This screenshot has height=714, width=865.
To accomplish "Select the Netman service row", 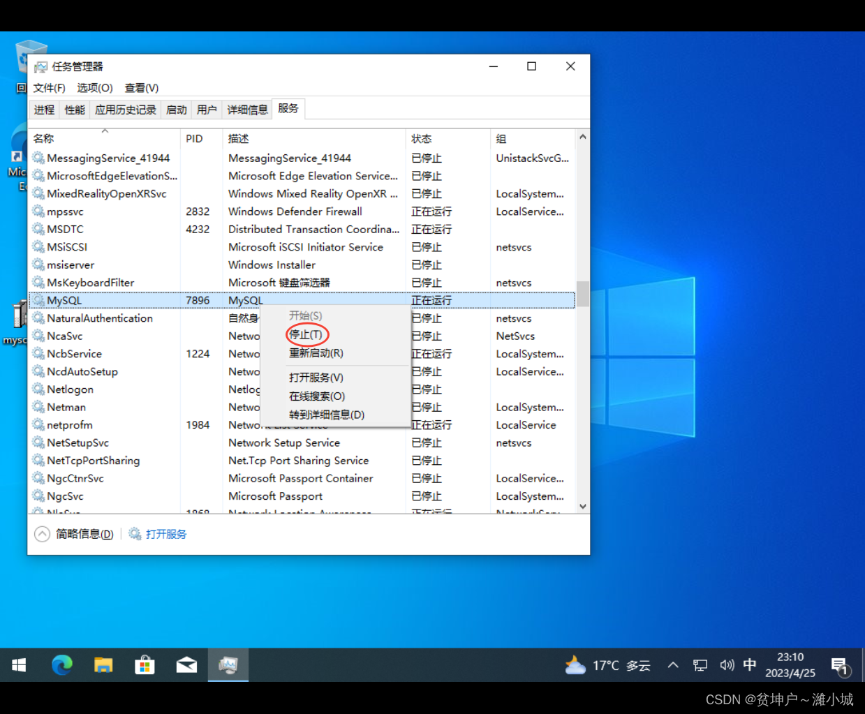I will point(302,407).
